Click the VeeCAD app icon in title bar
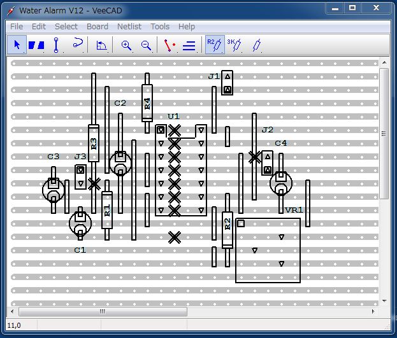The width and height of the screenshot is (397, 338). tap(10, 10)
